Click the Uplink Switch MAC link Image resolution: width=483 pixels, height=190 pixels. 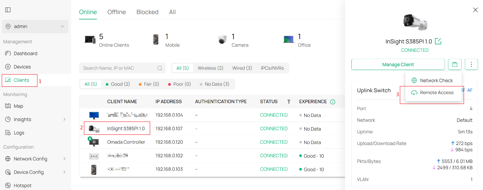point(467,90)
